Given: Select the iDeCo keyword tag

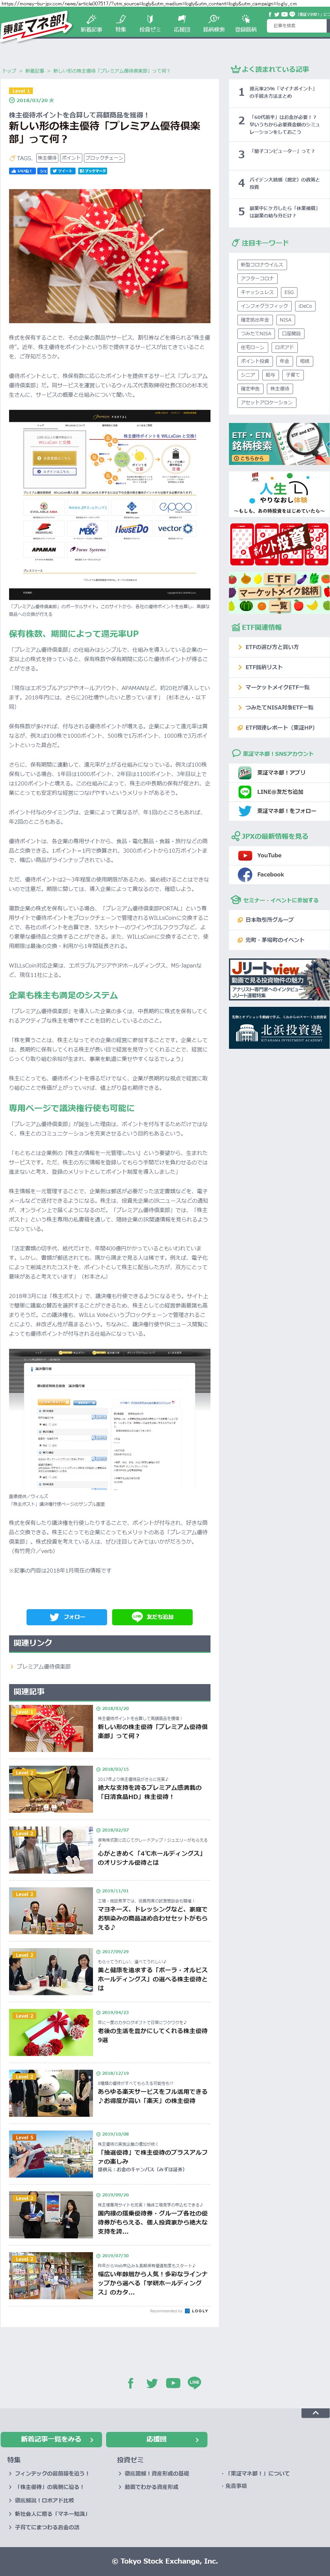Looking at the screenshot, I should point(305,306).
